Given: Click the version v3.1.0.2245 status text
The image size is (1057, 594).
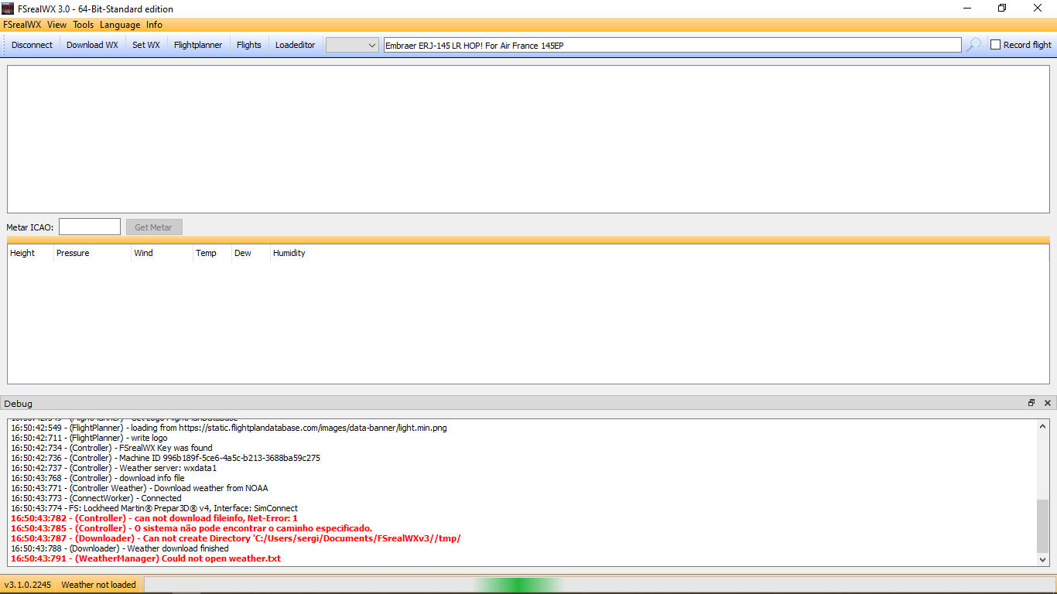Looking at the screenshot, I should point(28,585).
